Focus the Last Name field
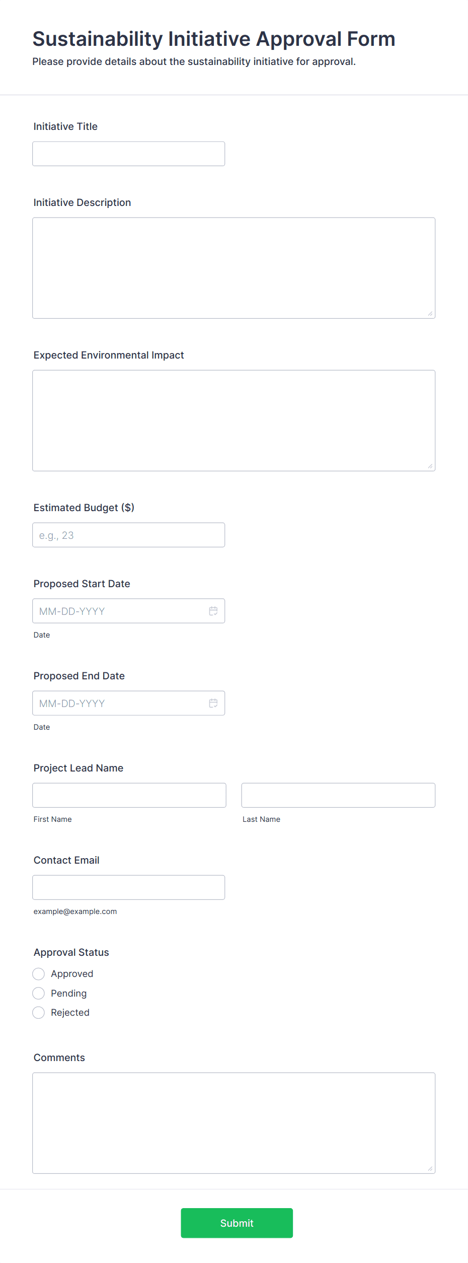 (x=338, y=795)
